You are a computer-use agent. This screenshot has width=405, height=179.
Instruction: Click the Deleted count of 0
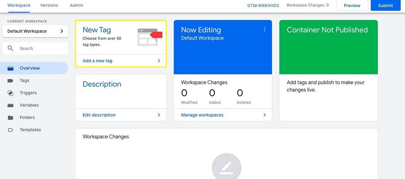(240, 93)
